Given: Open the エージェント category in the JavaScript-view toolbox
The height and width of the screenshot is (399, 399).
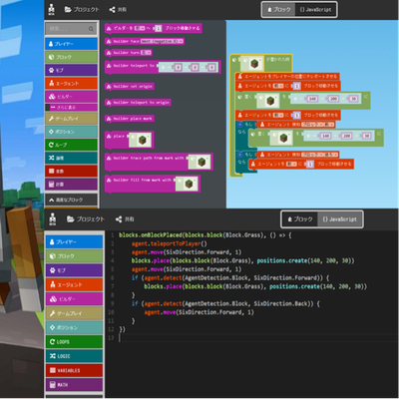Looking at the screenshot, I should point(74,285).
